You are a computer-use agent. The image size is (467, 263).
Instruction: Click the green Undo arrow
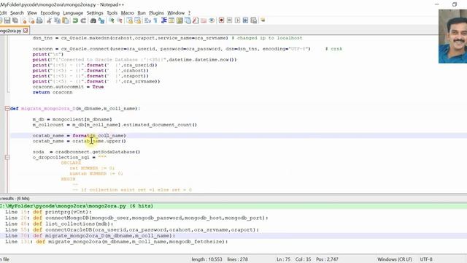75,20
